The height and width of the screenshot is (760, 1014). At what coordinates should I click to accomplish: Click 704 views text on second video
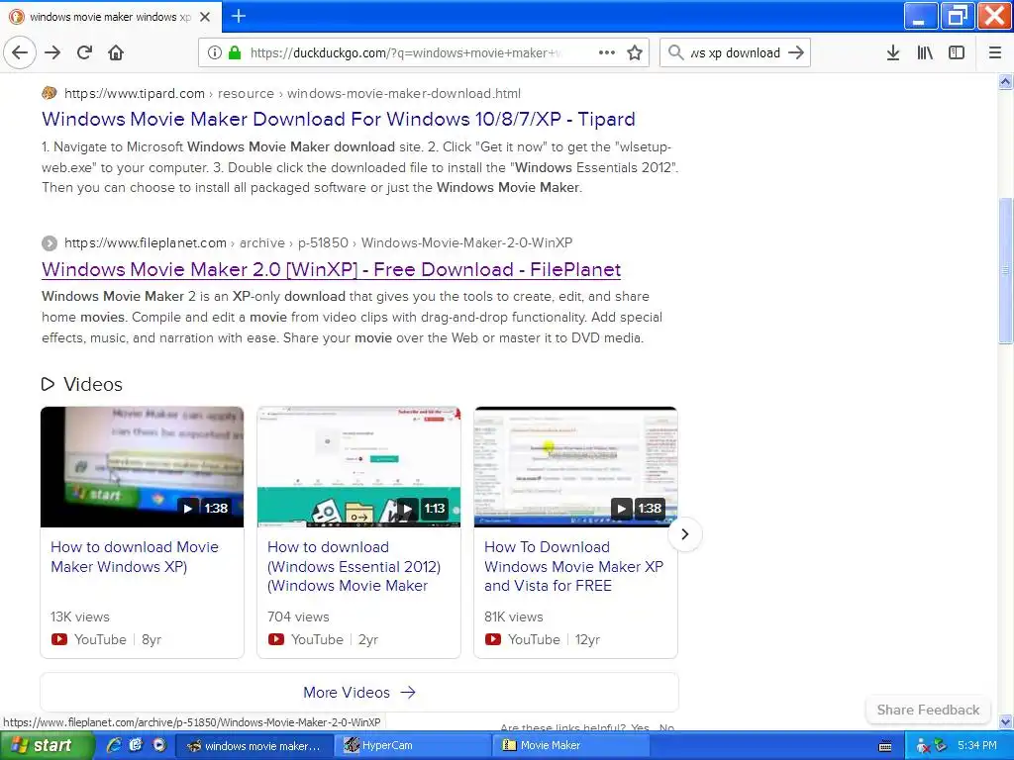298,617
